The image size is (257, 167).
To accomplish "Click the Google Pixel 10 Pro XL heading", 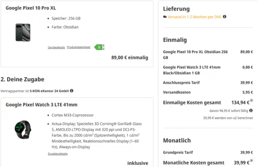I will [x=32, y=8].
